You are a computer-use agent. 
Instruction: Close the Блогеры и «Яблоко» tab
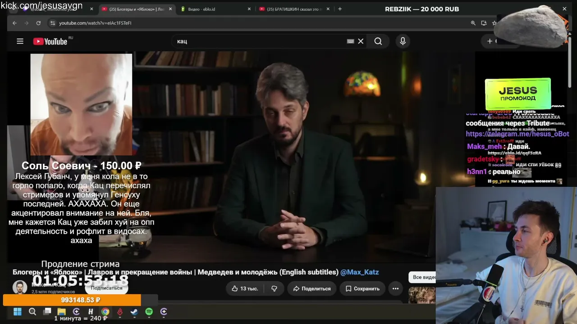point(170,9)
